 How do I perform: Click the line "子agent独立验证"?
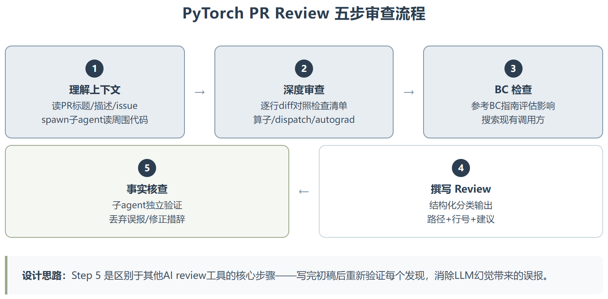pyautogui.click(x=147, y=205)
